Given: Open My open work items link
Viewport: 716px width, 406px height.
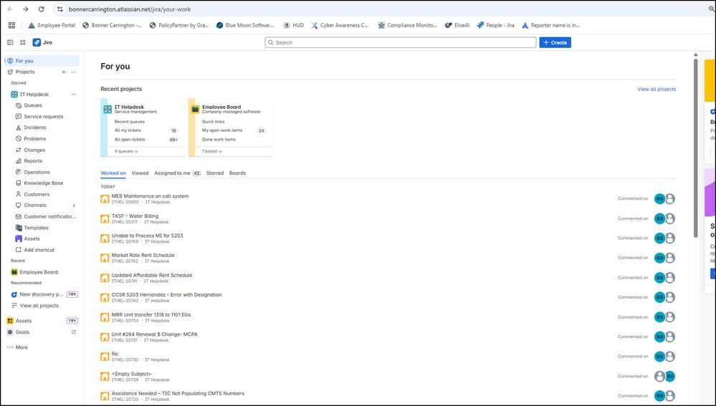Looking at the screenshot, I should (222, 130).
